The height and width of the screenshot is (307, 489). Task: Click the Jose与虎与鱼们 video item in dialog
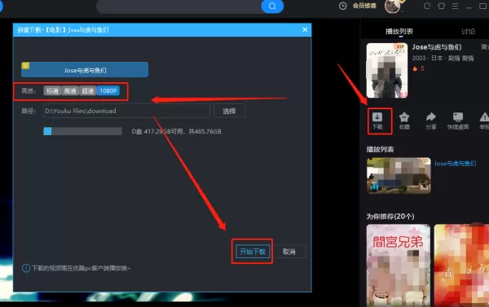(85, 69)
